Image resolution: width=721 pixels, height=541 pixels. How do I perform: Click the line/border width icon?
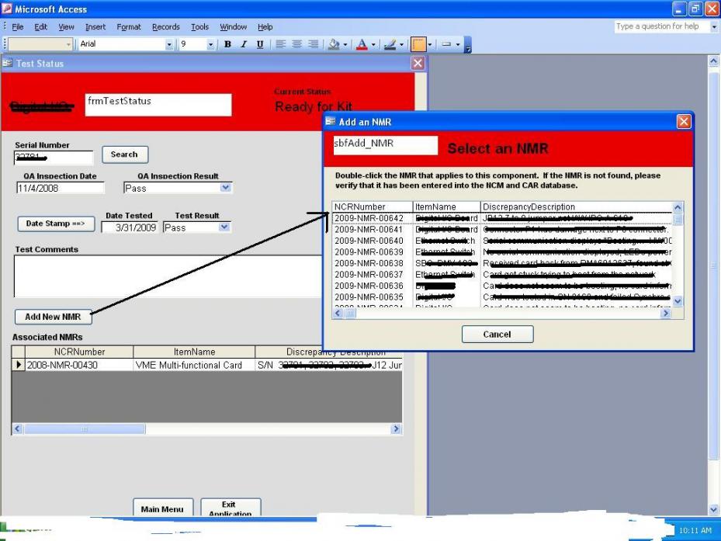click(x=418, y=44)
